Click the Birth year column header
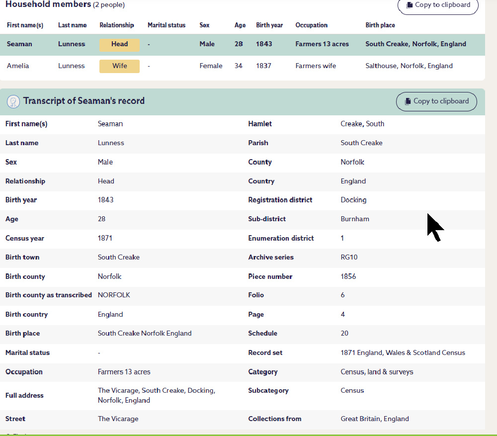497x436 pixels. tap(269, 25)
